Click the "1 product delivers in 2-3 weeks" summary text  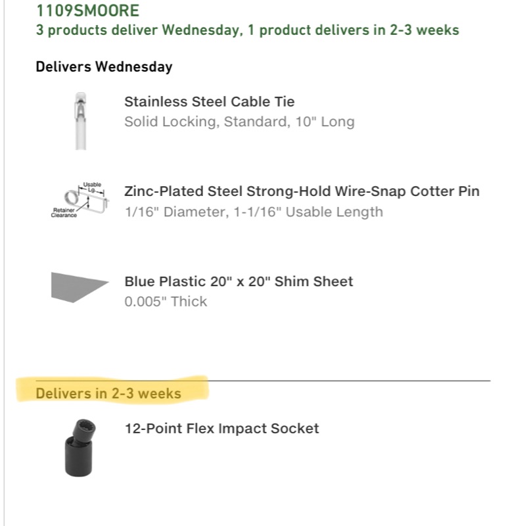click(354, 30)
